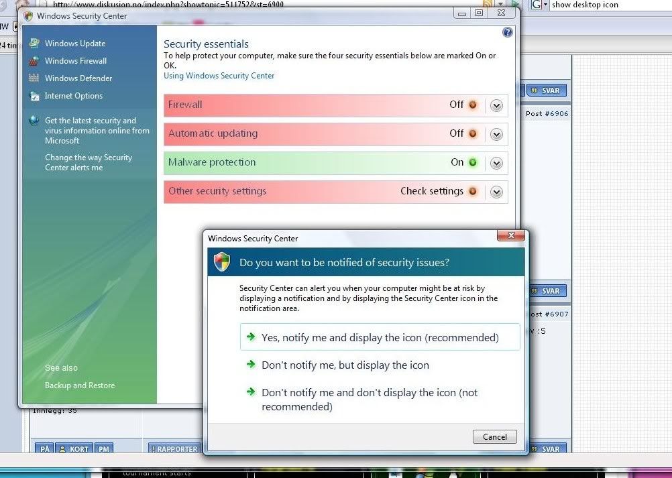
Task: Choose 'Don't notify me, but display the icon'
Action: [345, 365]
